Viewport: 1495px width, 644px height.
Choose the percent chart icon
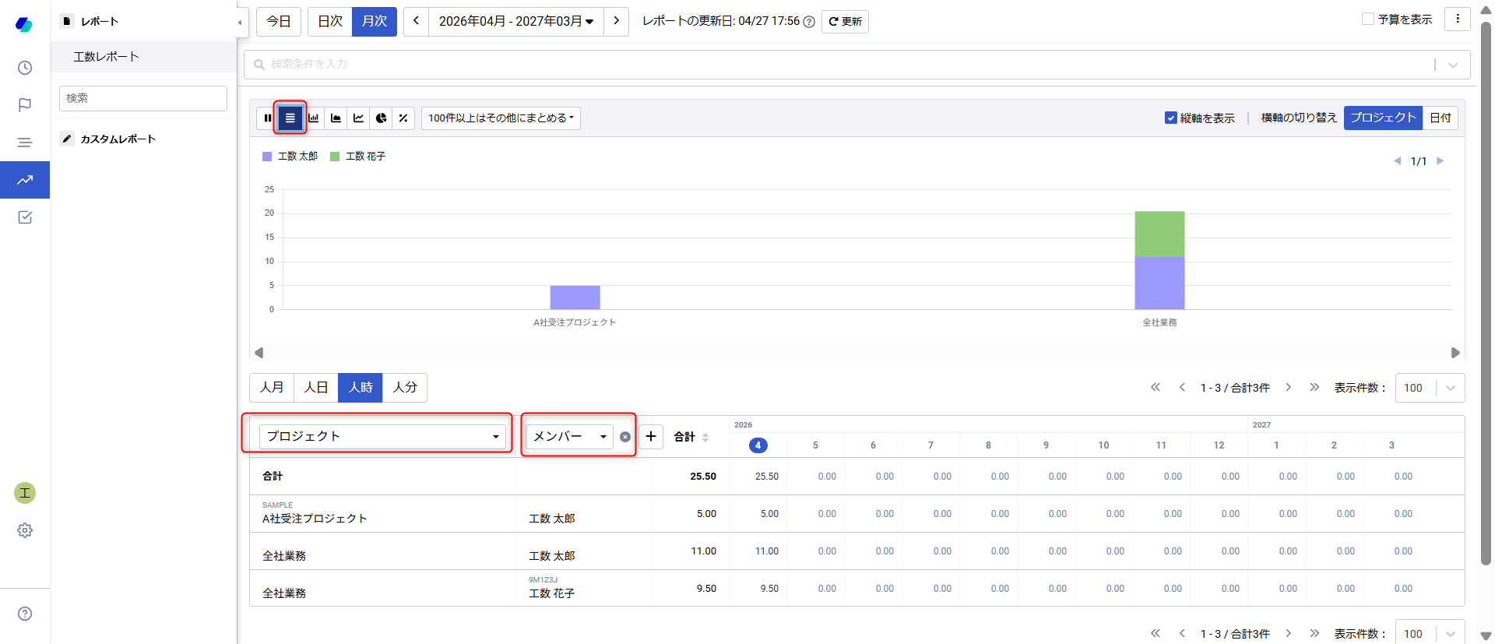403,118
